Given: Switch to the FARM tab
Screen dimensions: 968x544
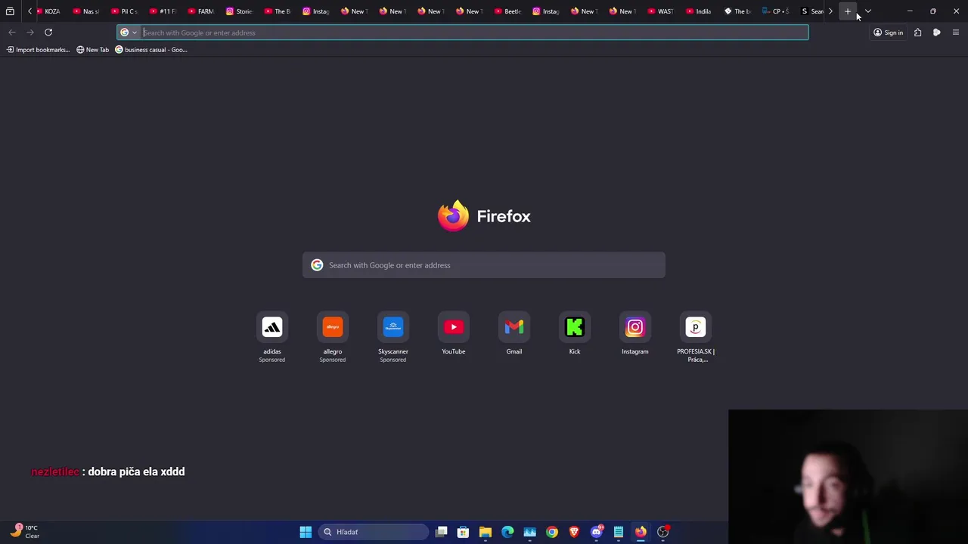Looking at the screenshot, I should [x=203, y=11].
